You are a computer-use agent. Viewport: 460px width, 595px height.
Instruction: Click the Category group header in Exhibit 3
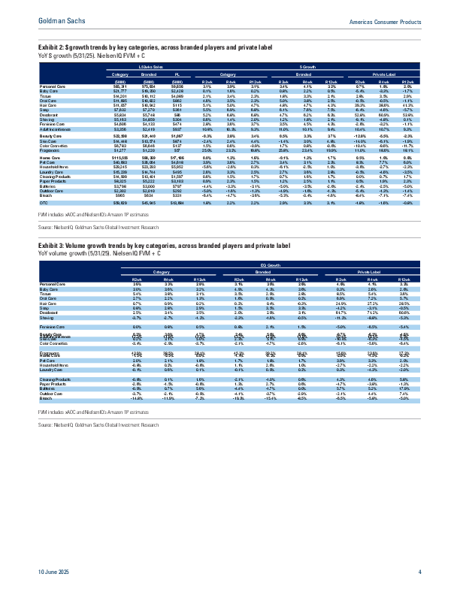(x=162, y=272)
